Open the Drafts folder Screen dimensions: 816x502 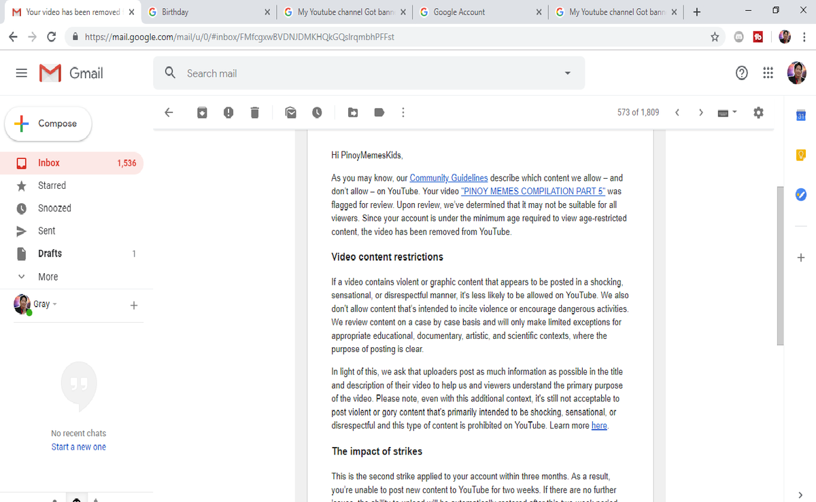(x=71, y=253)
